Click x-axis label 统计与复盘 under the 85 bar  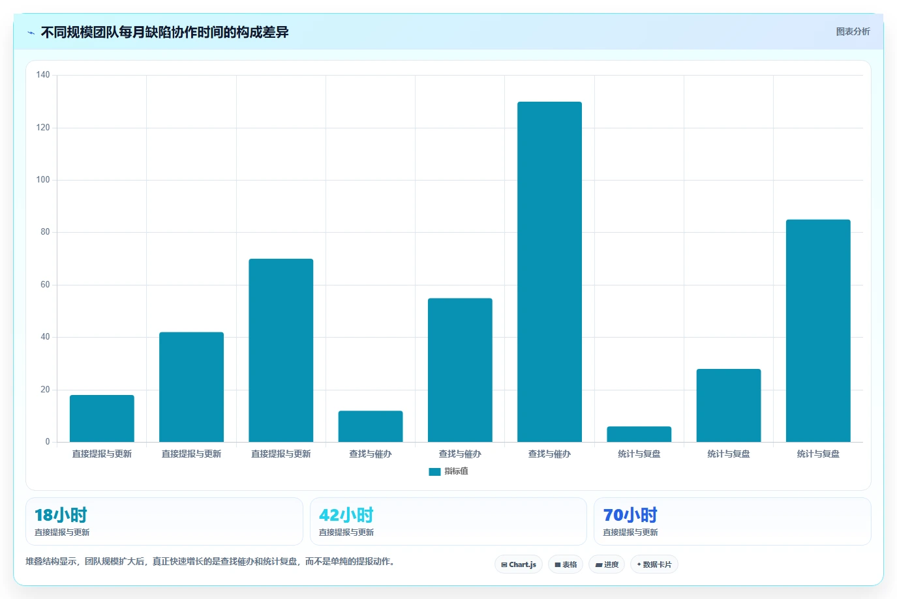click(818, 454)
